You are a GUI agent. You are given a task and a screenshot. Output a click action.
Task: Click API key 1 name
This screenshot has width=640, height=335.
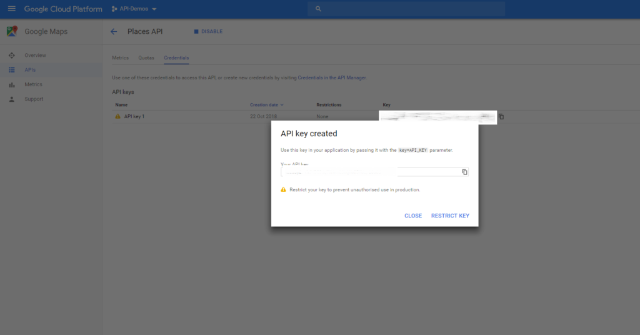pos(134,116)
